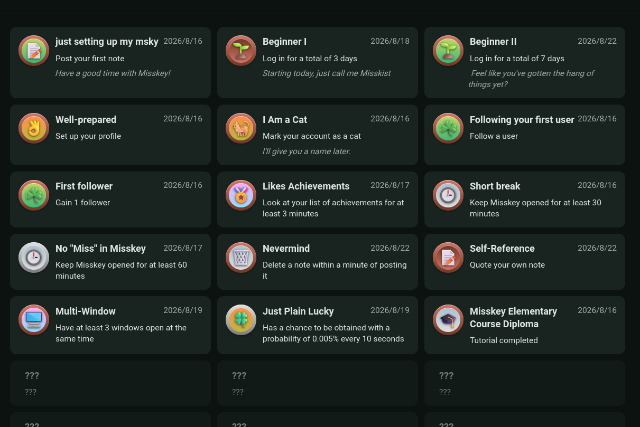Select the 'No "Miss" in Misskey' title
This screenshot has height=427, width=640.
click(x=100, y=249)
